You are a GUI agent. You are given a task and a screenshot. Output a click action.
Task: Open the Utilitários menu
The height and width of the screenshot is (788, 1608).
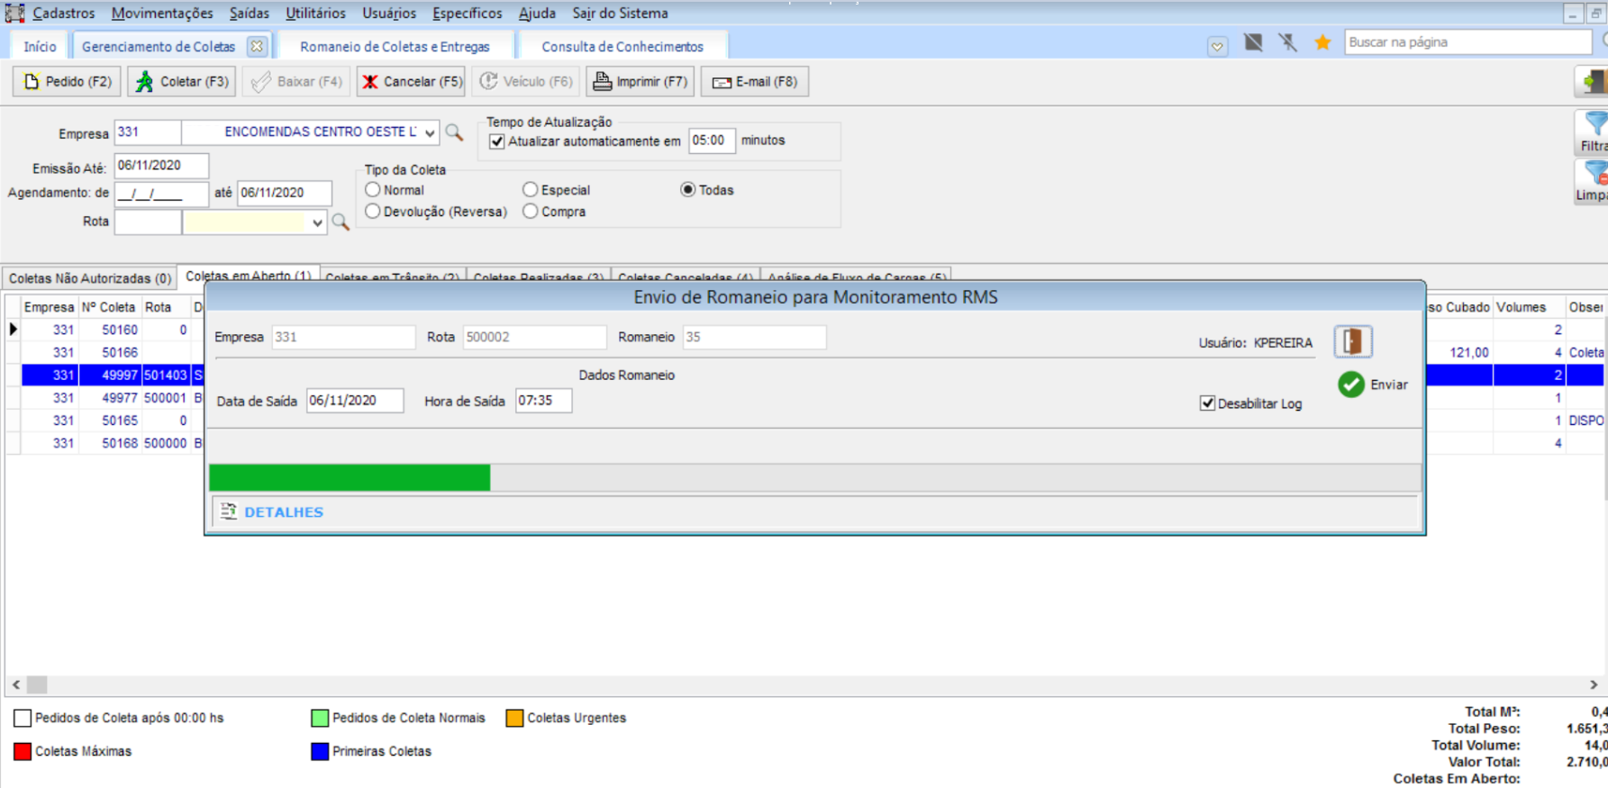tap(315, 14)
